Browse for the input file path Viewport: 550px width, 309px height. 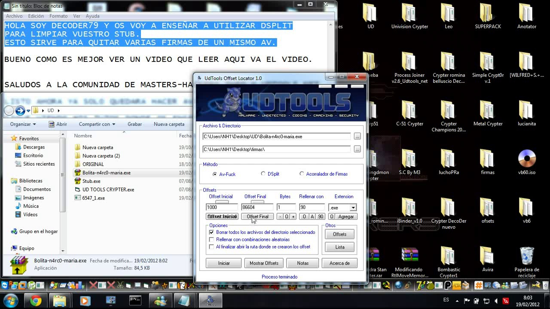(x=357, y=136)
